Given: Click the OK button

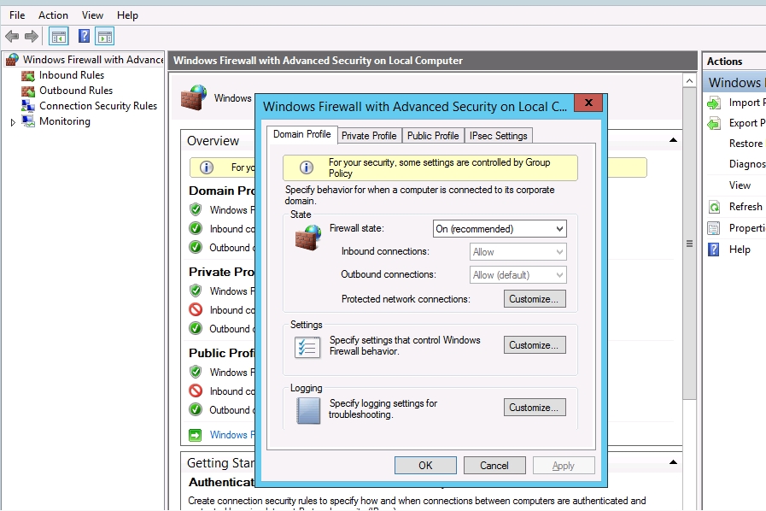Looking at the screenshot, I should pos(425,466).
